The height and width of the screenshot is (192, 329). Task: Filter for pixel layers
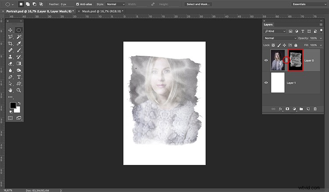[290, 31]
